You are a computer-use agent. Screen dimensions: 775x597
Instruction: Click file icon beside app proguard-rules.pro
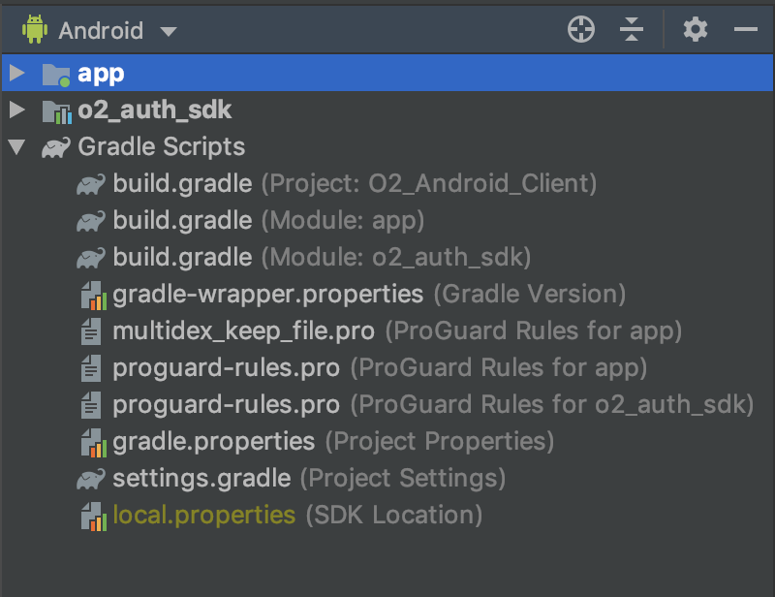pyautogui.click(x=91, y=368)
